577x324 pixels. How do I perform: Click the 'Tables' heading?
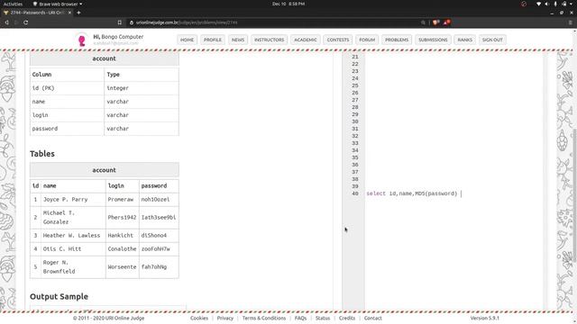42,154
